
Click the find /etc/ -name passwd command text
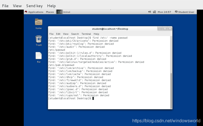coord(110,38)
